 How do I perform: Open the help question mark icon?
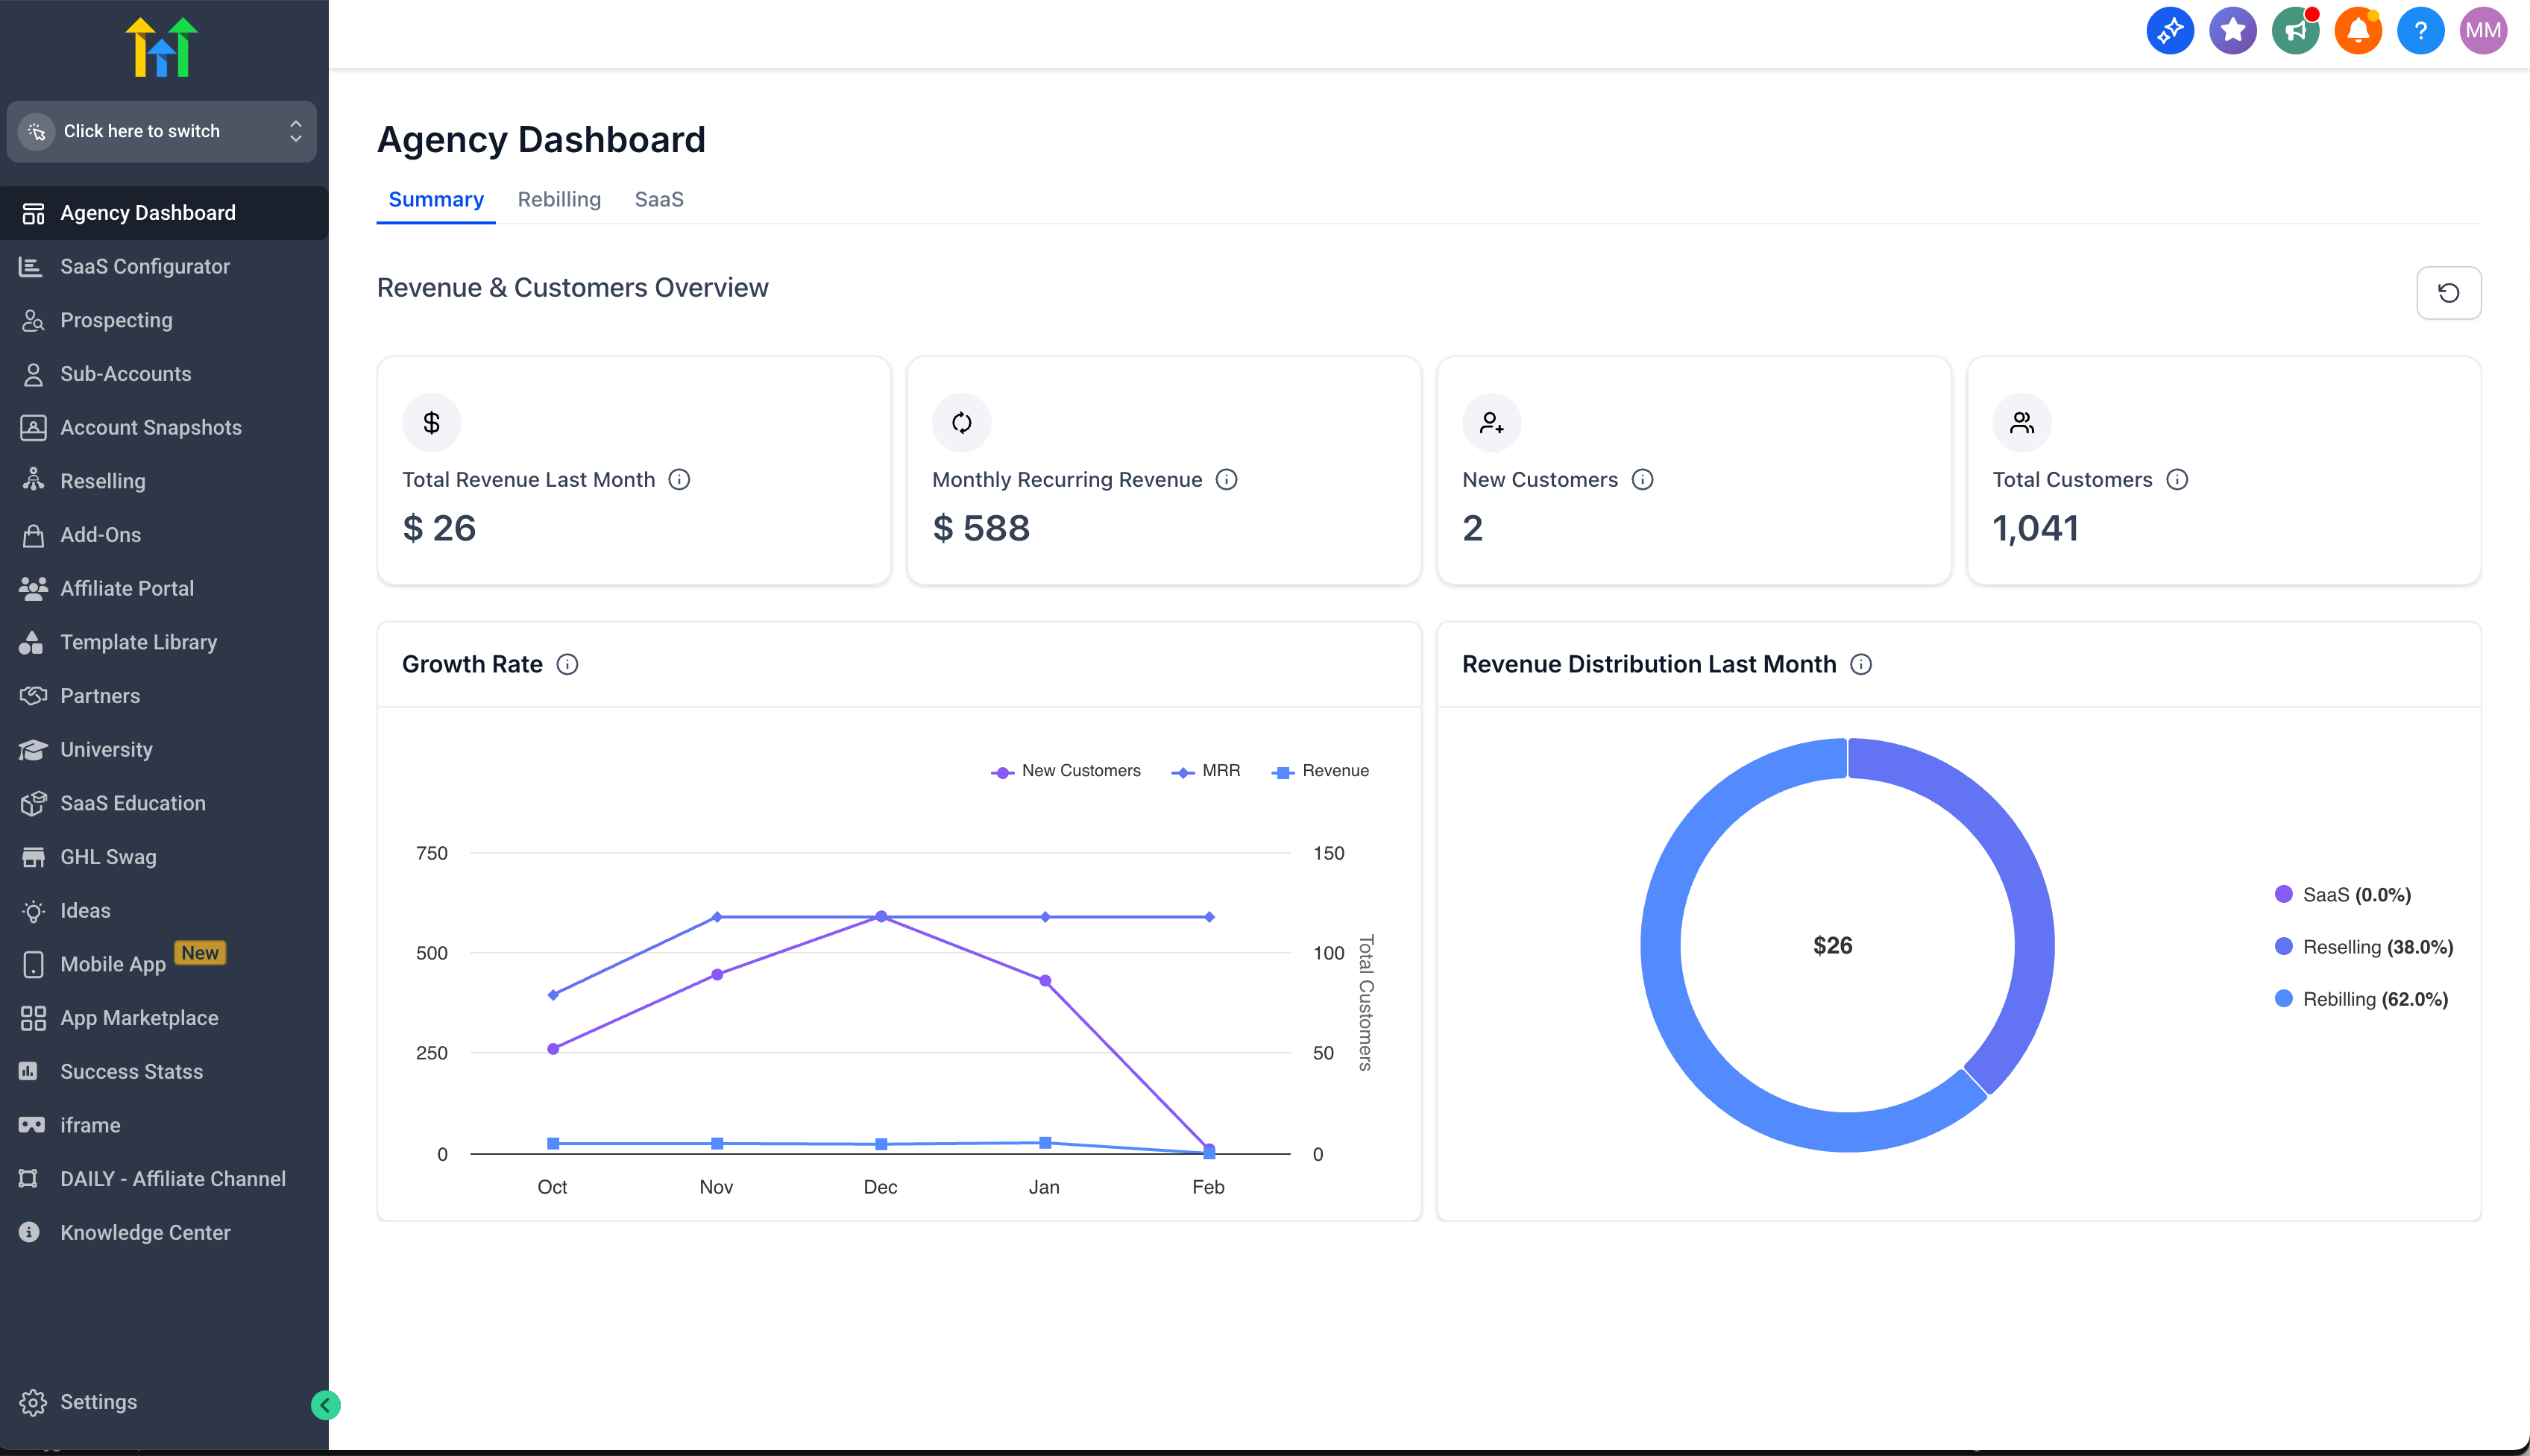pyautogui.click(x=2420, y=31)
